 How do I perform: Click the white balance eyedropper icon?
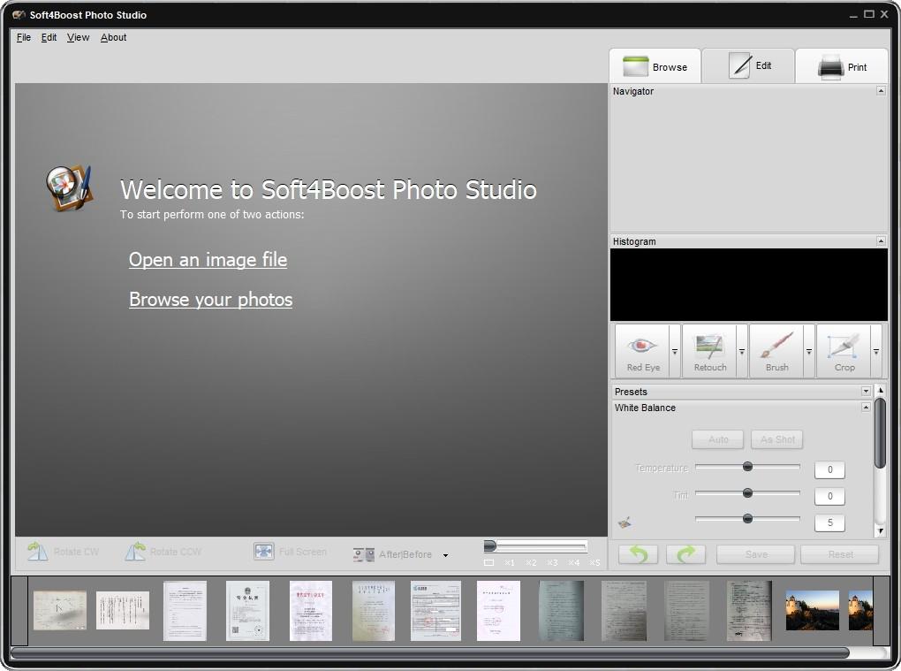click(625, 522)
